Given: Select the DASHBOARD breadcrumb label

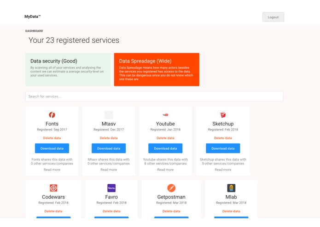Looking at the screenshot, I should (34, 31).
